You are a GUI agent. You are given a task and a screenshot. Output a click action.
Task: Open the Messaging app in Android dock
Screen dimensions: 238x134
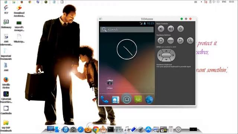(138, 99)
